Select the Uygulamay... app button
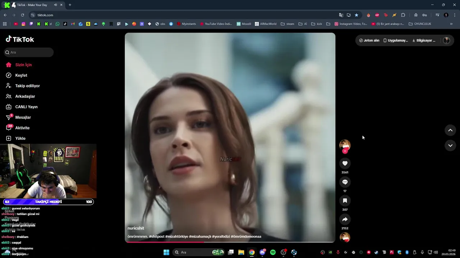 [x=395, y=40]
